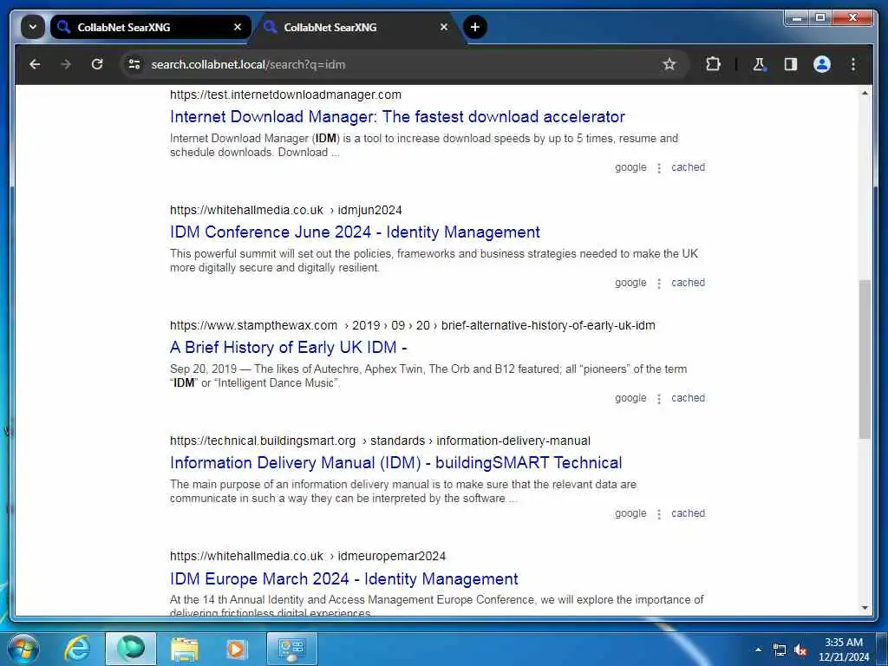Click the whitehallmedia.co.uk idmeuropemar2024 URL text
The width and height of the screenshot is (888, 666).
pyautogui.click(x=308, y=556)
